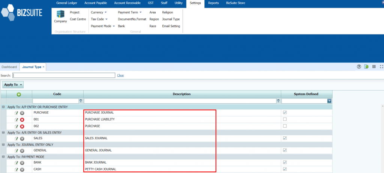
Task: Open Account Payable menu
Action: point(96,3)
